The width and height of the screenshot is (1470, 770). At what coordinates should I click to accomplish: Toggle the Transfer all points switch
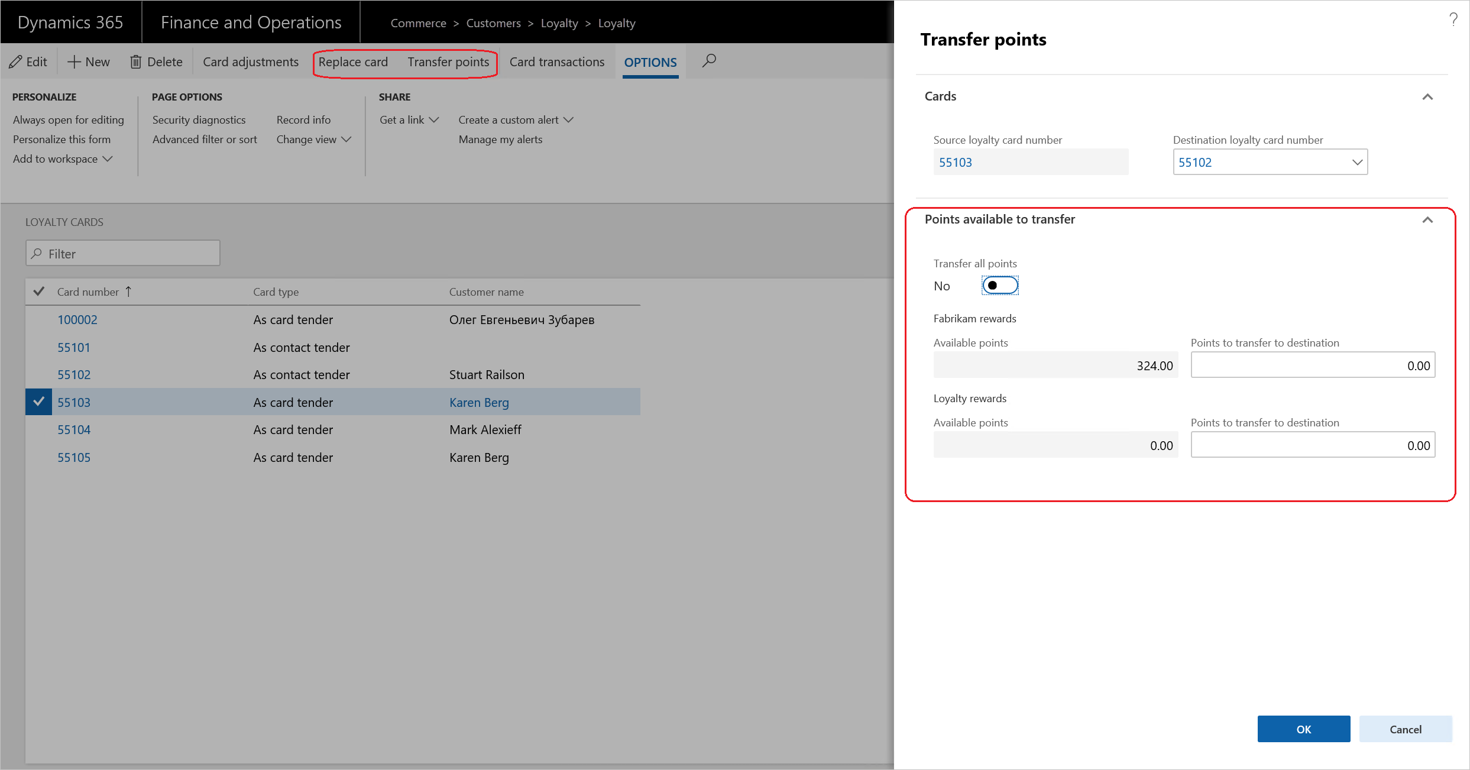(999, 285)
